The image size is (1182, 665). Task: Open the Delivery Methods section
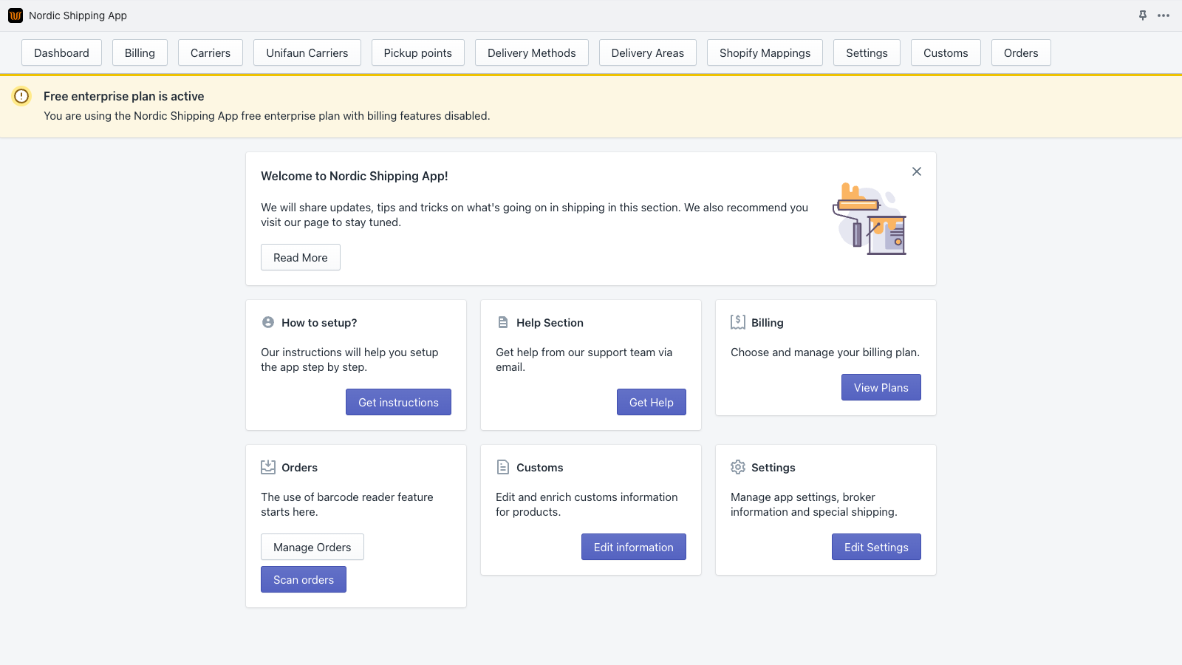tap(531, 52)
